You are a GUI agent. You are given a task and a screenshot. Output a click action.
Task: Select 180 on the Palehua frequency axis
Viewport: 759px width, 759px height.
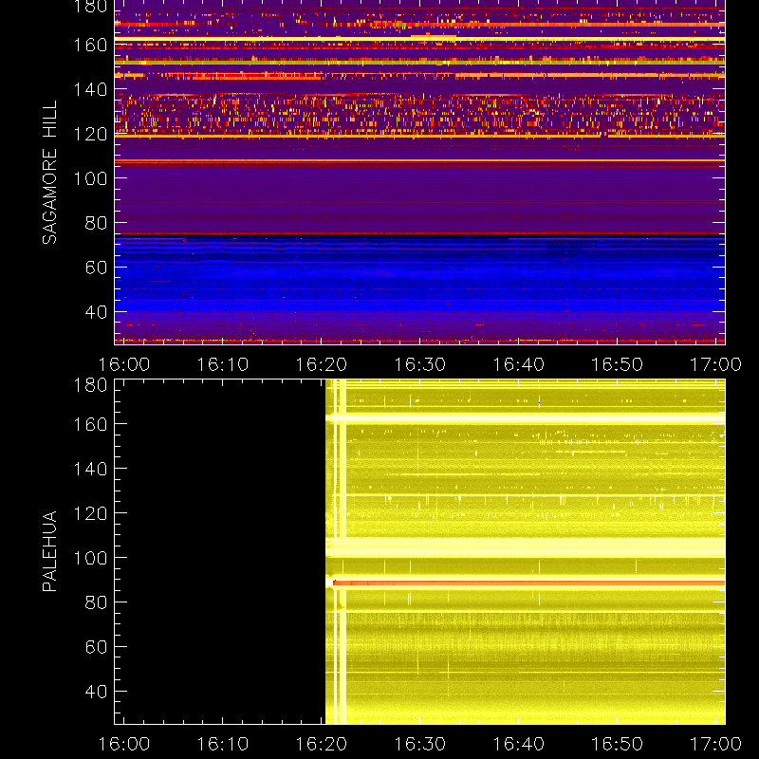click(x=90, y=385)
